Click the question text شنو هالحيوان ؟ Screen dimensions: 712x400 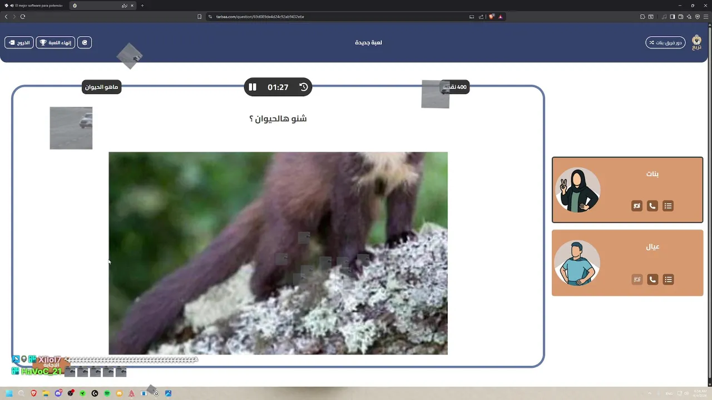(x=278, y=118)
